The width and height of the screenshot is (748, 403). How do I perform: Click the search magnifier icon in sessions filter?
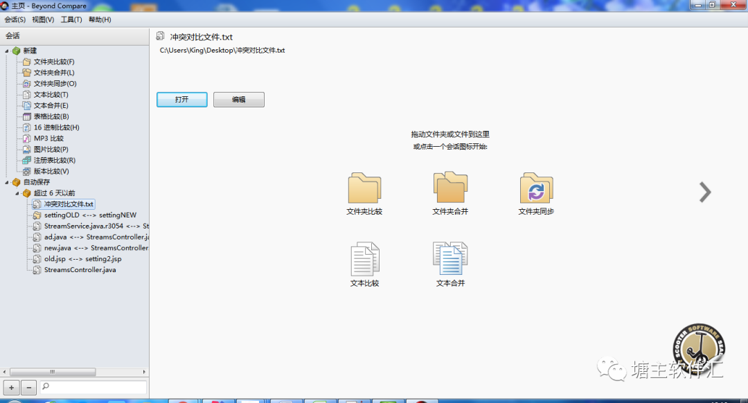coord(45,386)
